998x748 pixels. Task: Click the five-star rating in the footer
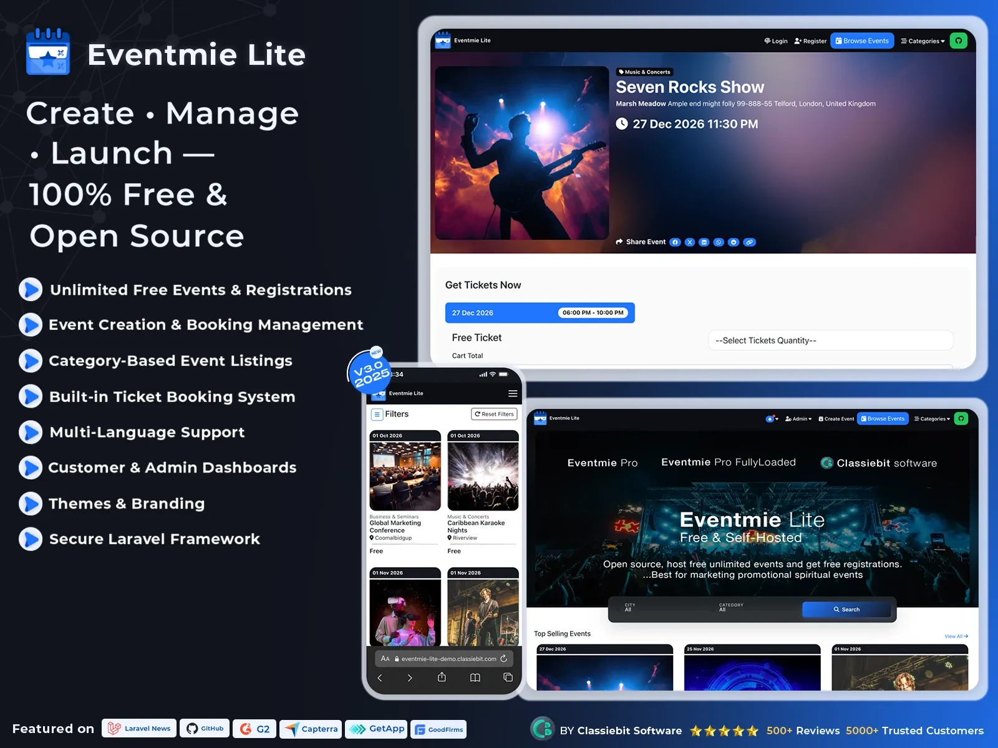tap(724, 731)
